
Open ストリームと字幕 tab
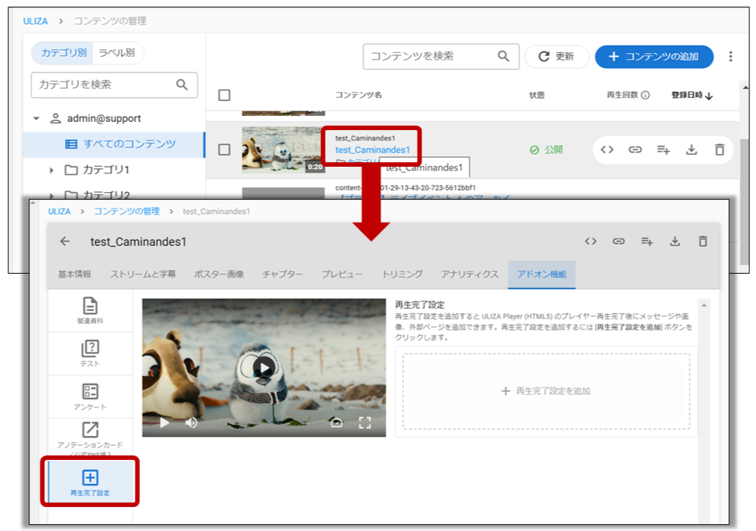(143, 274)
